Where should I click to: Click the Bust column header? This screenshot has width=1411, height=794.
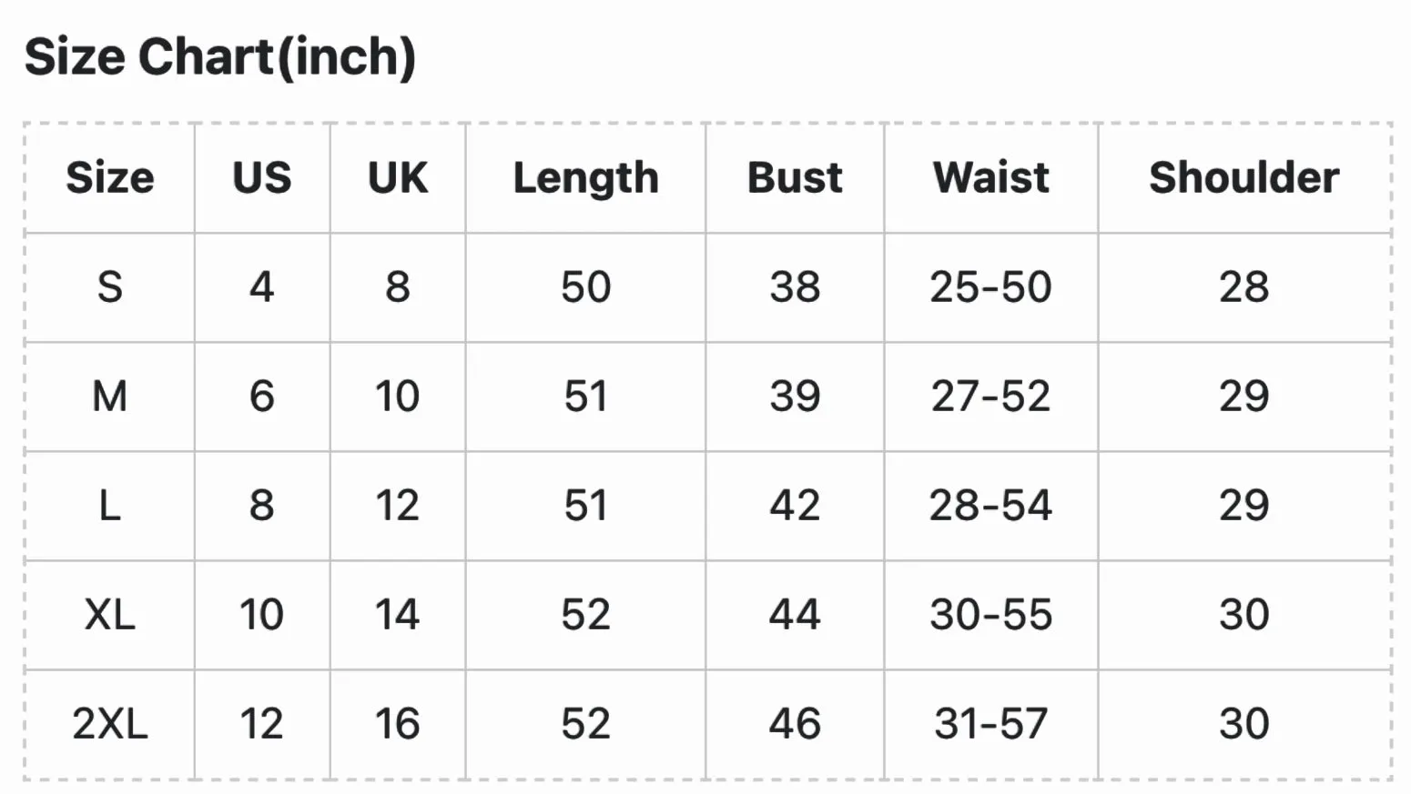pos(795,177)
